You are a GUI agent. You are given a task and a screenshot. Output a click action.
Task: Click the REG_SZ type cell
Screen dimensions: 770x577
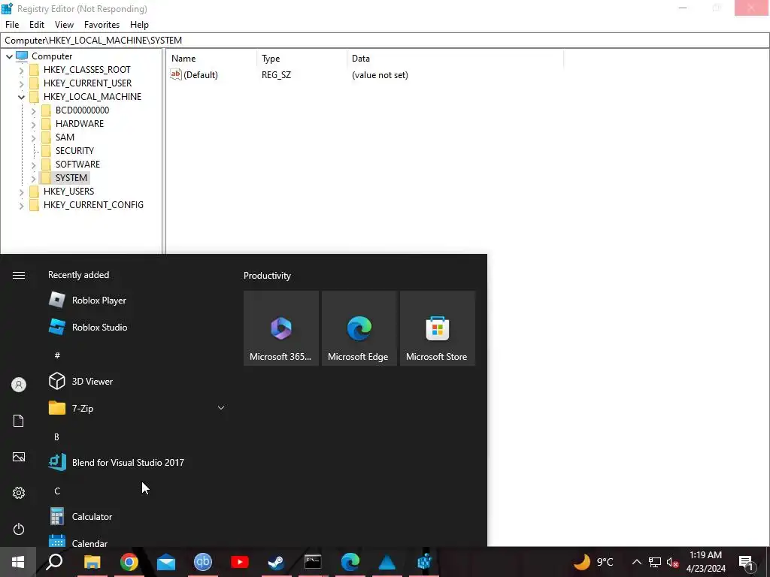pyautogui.click(x=276, y=75)
